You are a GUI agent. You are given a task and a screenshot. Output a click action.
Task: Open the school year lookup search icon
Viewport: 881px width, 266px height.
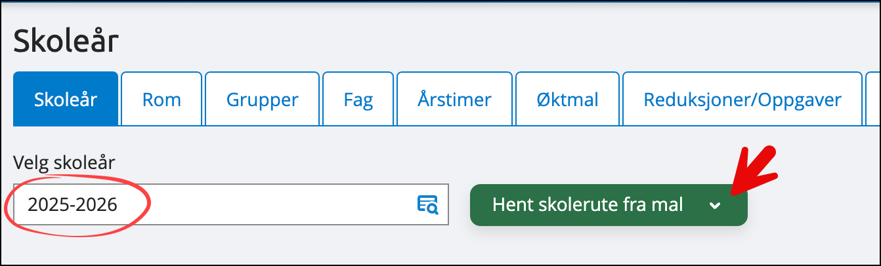pos(428,204)
